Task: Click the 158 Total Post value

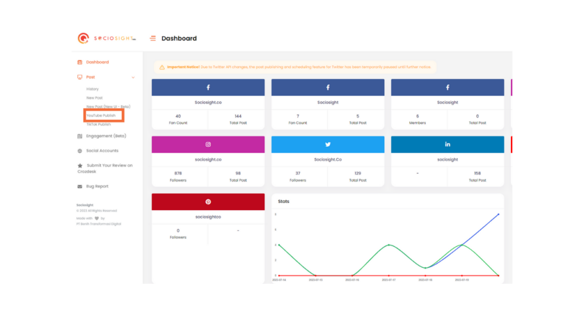Action: click(477, 173)
